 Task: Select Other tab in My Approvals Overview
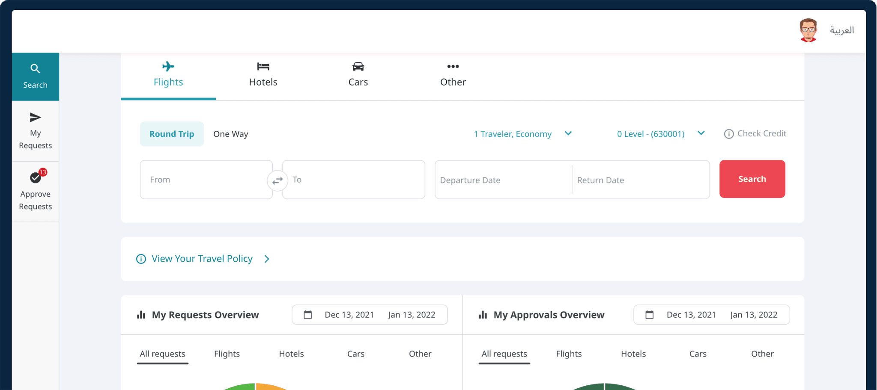(x=762, y=354)
